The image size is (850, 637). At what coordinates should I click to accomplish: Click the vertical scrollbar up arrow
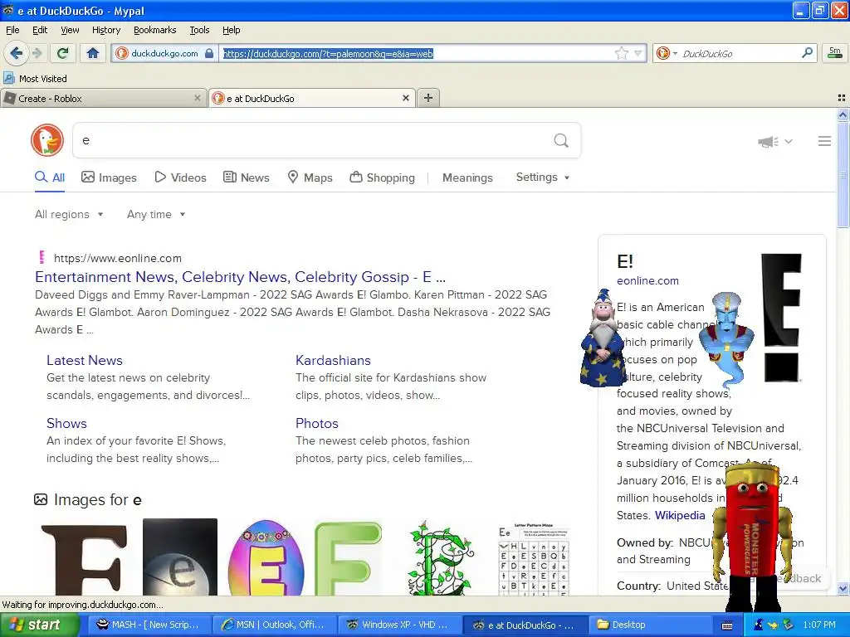pyautogui.click(x=843, y=114)
